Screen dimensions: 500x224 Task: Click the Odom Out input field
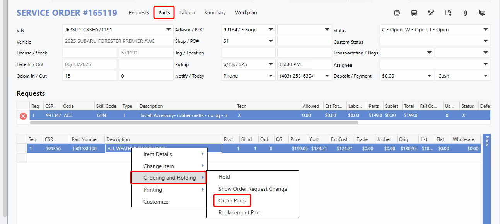146,76
